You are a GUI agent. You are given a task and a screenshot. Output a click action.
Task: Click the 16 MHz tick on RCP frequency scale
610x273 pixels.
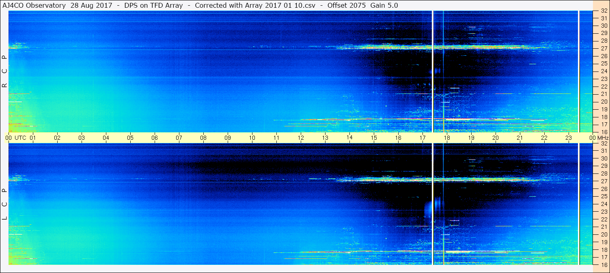point(604,132)
